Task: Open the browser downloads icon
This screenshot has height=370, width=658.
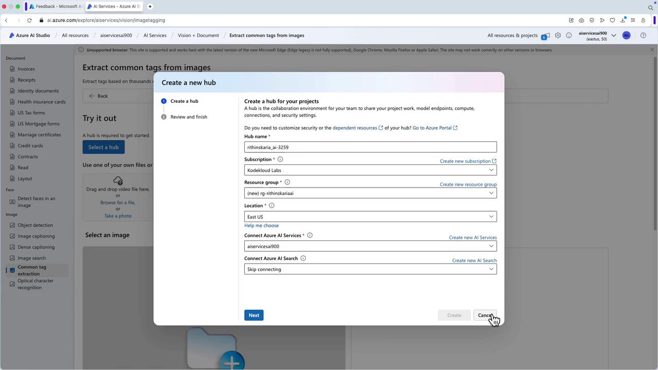Action: click(x=623, y=21)
